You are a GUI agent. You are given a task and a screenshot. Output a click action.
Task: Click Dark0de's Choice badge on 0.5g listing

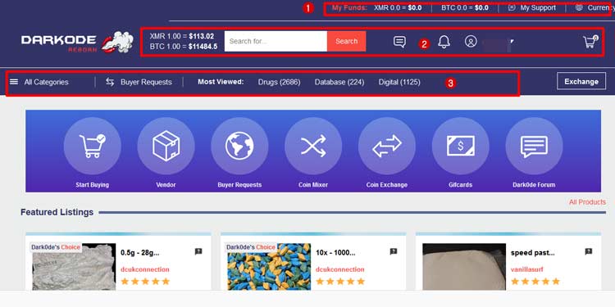click(56, 247)
